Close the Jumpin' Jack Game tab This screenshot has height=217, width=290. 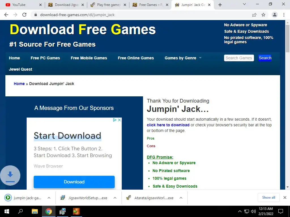(x=209, y=5)
